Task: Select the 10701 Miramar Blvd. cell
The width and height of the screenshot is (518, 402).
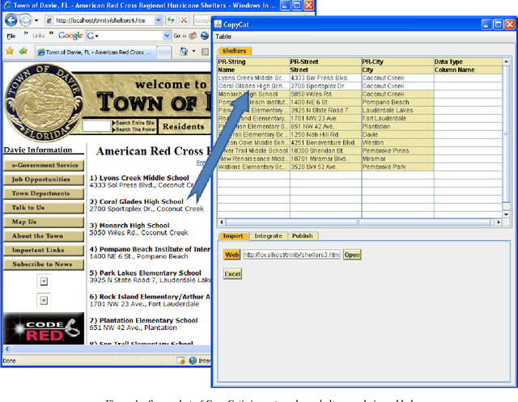Action: pos(325,159)
